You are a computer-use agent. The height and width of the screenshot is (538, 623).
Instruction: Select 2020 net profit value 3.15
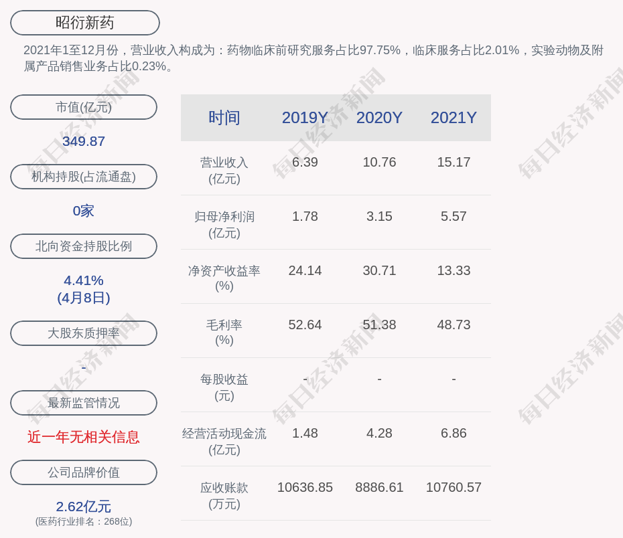point(379,216)
